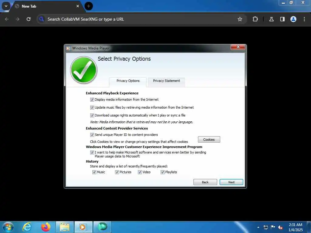Reload the current page

29,19
